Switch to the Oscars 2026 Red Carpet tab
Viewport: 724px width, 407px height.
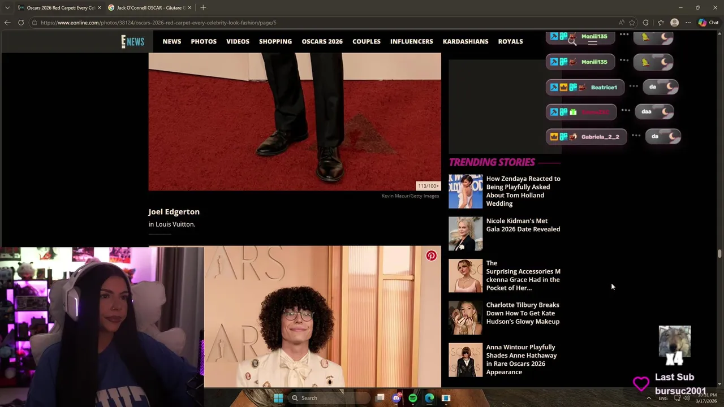pyautogui.click(x=59, y=8)
